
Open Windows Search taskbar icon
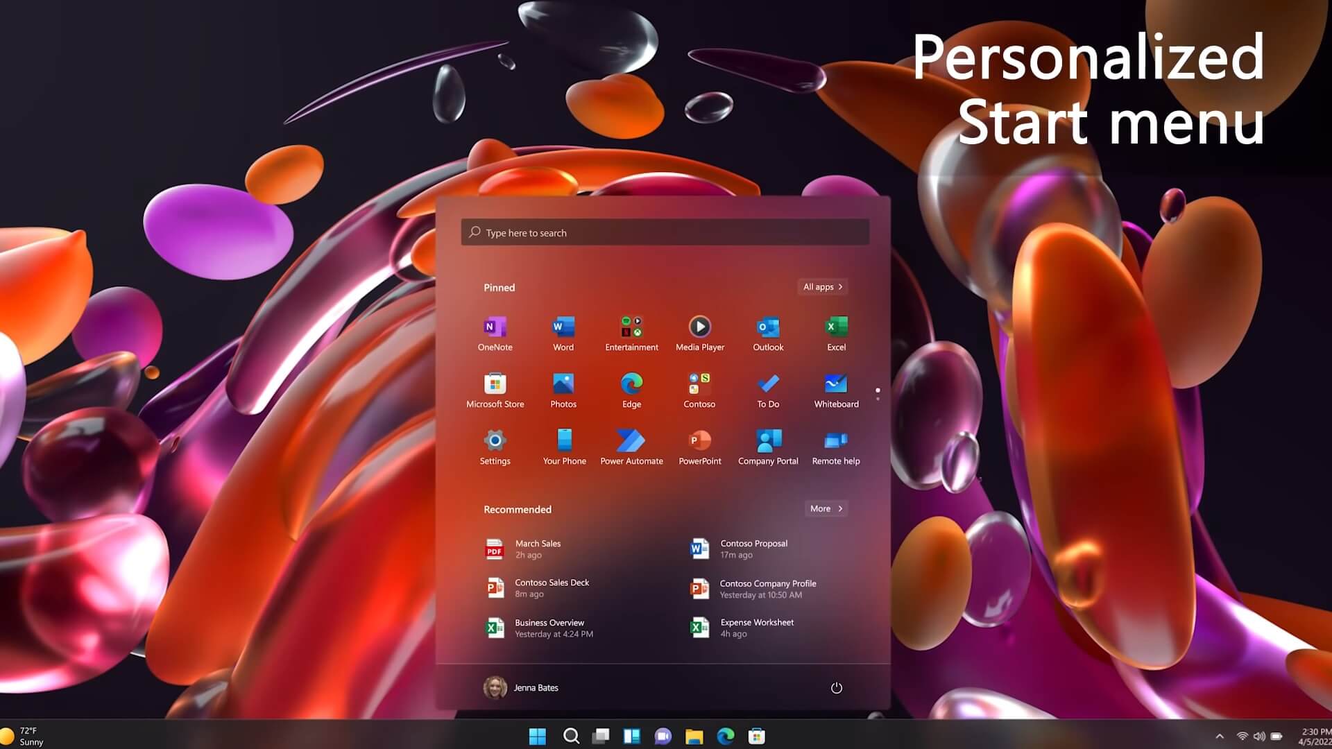(570, 737)
